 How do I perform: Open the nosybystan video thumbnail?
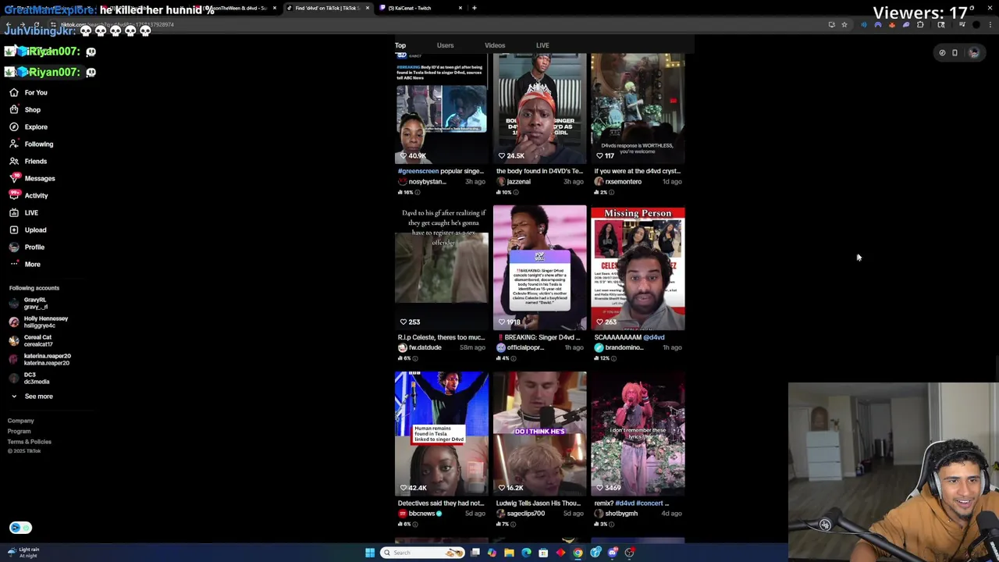click(x=442, y=108)
